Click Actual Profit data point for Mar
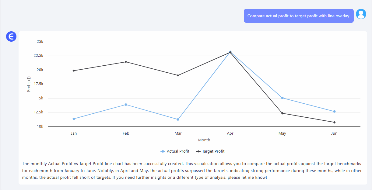372x190 pixels. (178, 119)
